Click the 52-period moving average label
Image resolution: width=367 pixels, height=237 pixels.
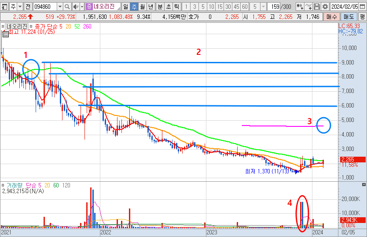click(x=77, y=26)
